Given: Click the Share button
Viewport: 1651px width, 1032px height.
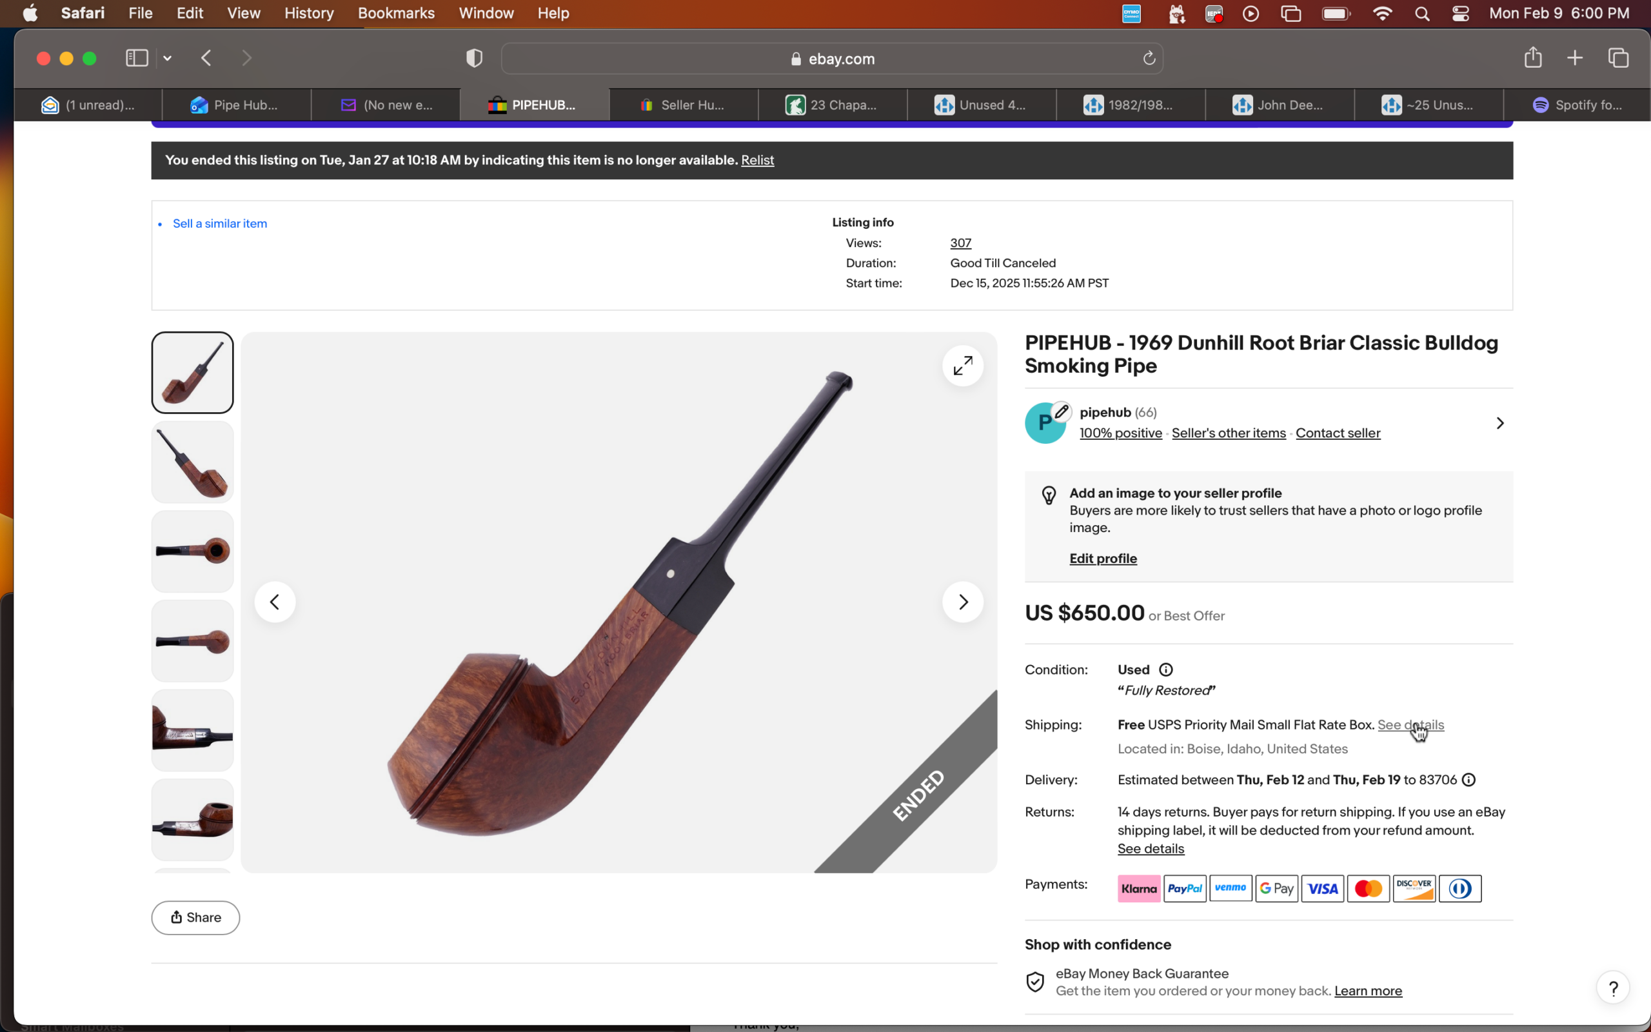Looking at the screenshot, I should click(x=195, y=917).
